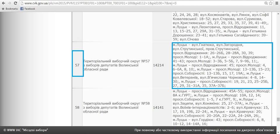
Task: Bookmark this page with the star icon
Action: 271,3
